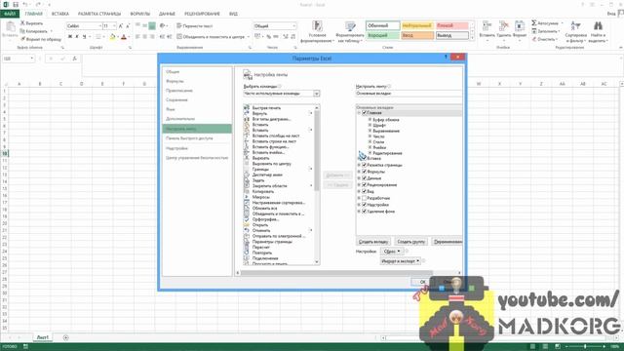
Task: Toggle Bold (Ж) formatting
Action: click(x=70, y=37)
